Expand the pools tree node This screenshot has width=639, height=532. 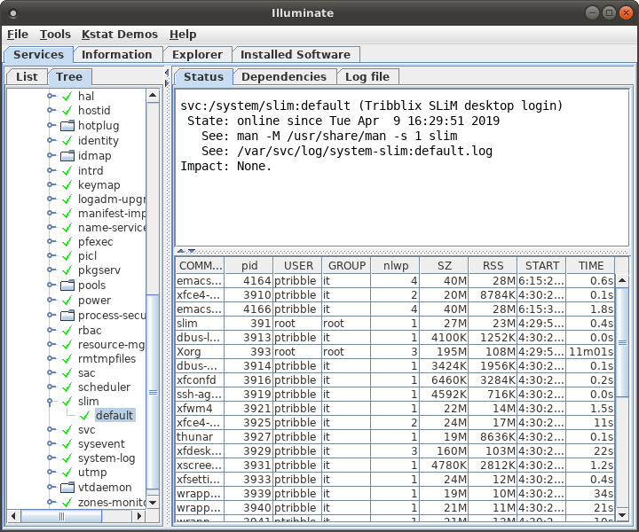point(51,285)
